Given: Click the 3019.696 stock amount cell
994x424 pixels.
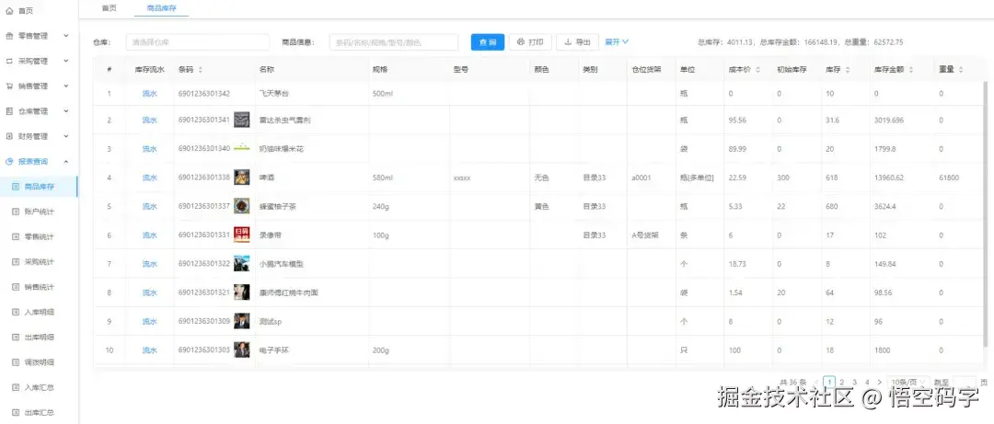Looking at the screenshot, I should coord(889,120).
